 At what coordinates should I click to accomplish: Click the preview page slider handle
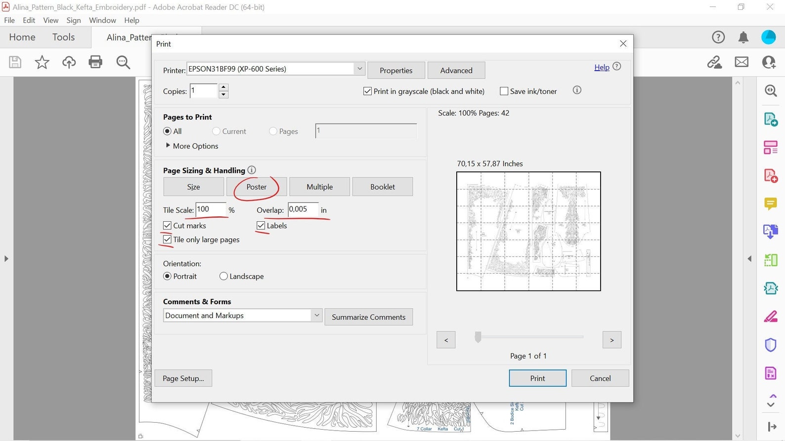pos(478,337)
